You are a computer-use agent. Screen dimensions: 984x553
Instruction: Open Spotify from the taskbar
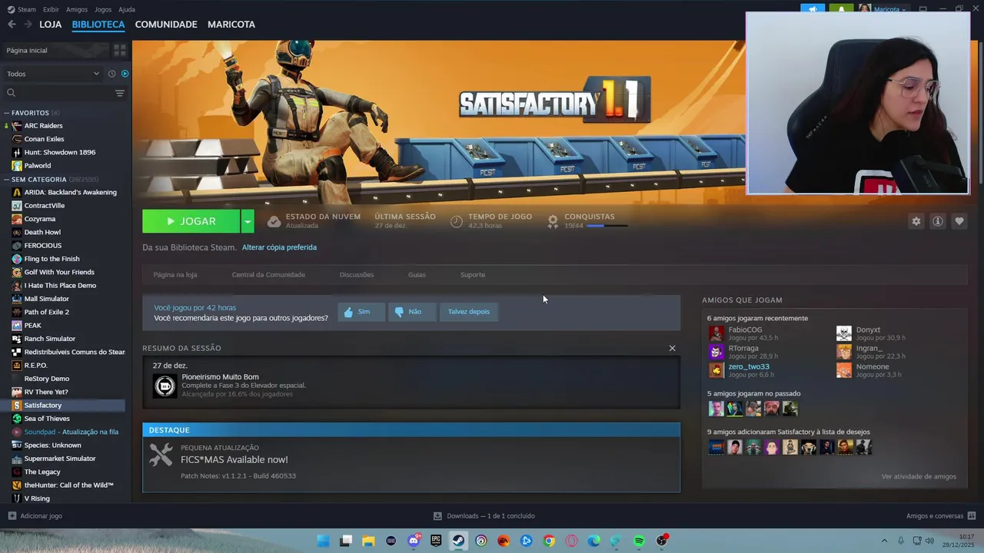click(x=639, y=541)
